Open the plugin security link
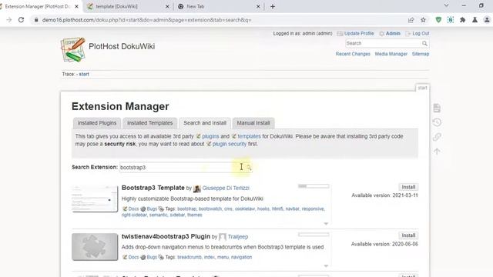 [230, 144]
